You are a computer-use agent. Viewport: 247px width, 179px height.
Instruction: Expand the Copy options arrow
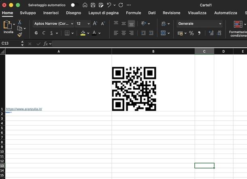[x=25, y=28]
